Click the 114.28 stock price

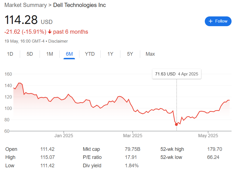click(x=21, y=20)
